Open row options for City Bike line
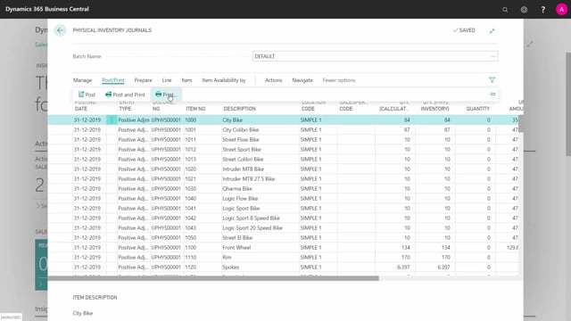 (112, 119)
